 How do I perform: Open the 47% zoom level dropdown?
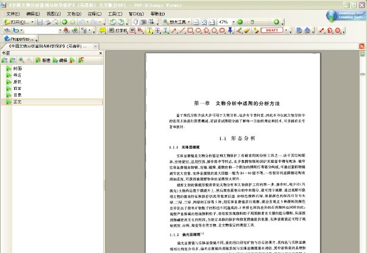pos(234,22)
